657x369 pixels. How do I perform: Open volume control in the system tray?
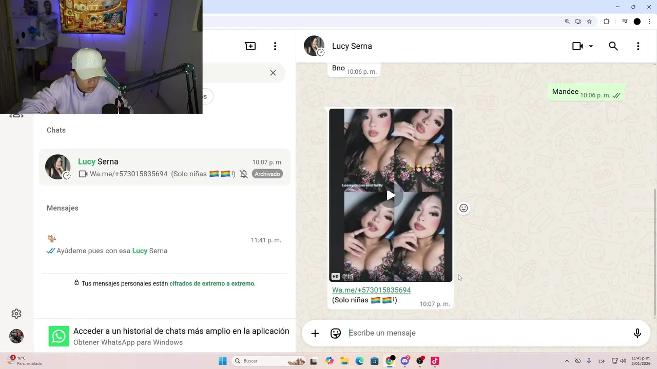(623, 361)
